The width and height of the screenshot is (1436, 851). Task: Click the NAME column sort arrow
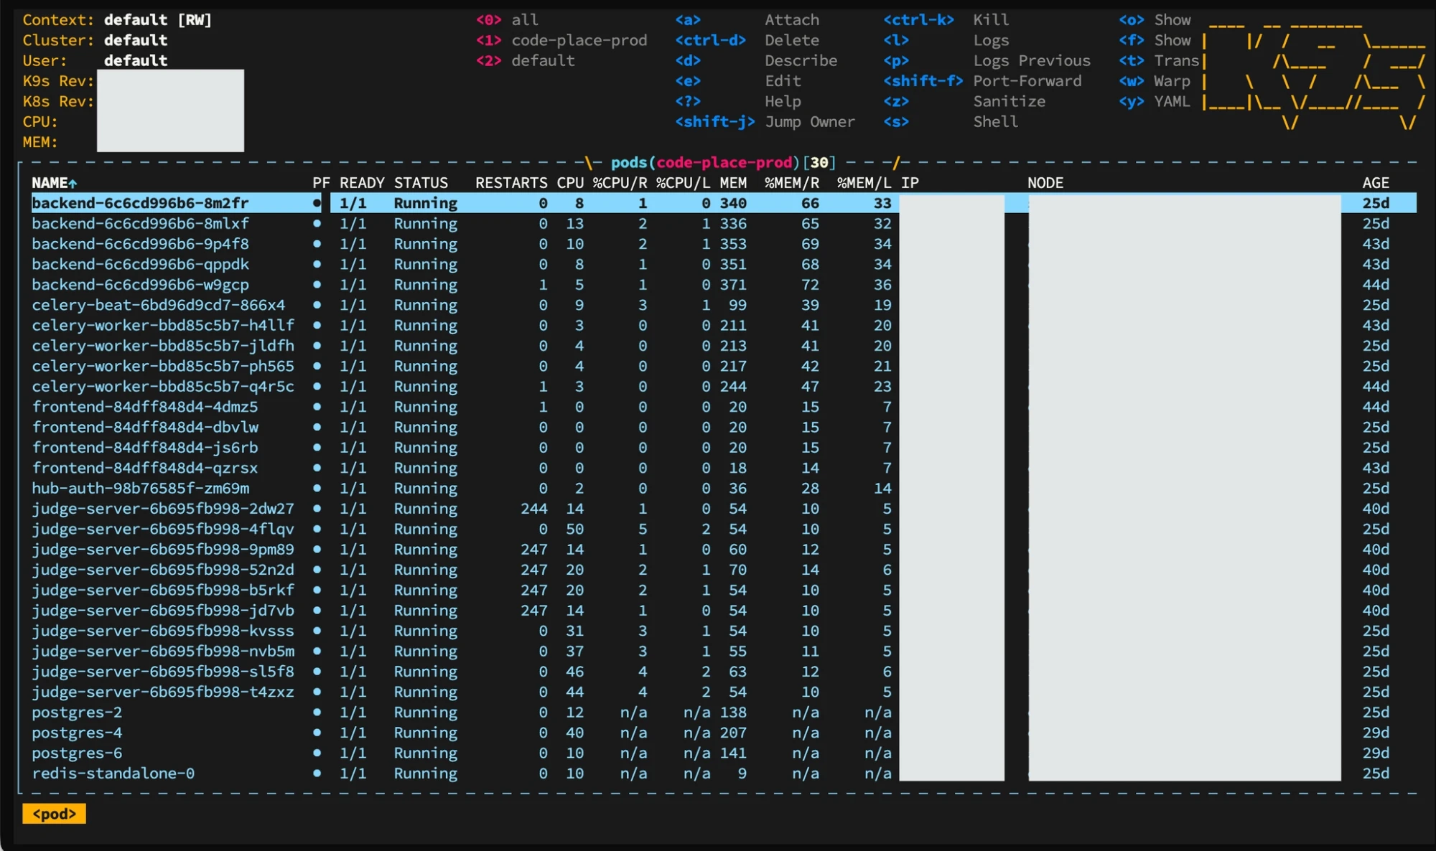pyautogui.click(x=73, y=184)
